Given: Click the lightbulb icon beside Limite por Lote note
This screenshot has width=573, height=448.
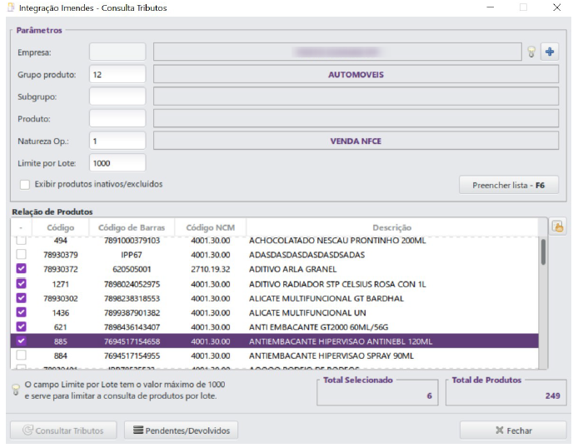Looking at the screenshot, I should point(16,389).
